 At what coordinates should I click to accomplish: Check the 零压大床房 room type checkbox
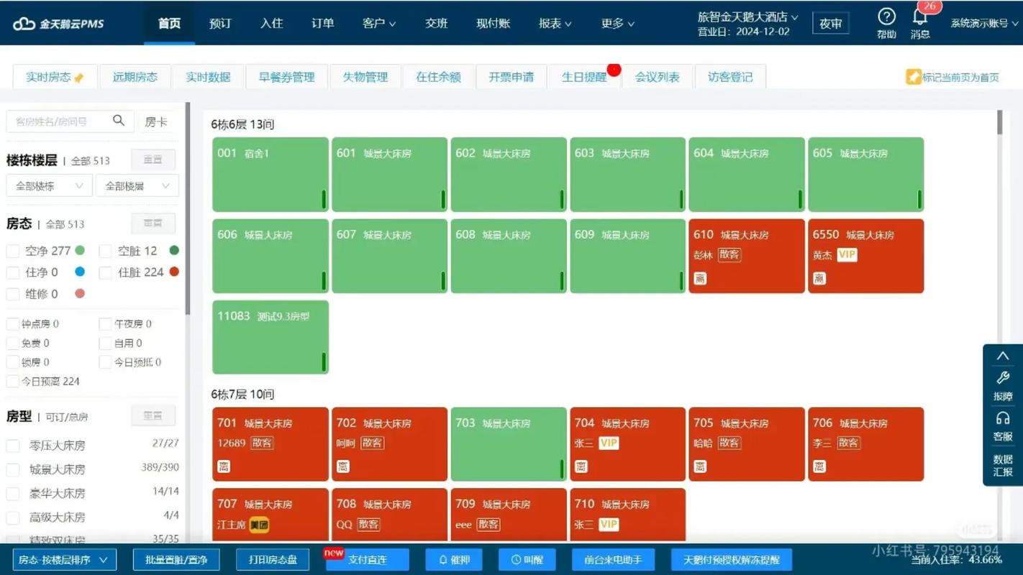click(12, 446)
